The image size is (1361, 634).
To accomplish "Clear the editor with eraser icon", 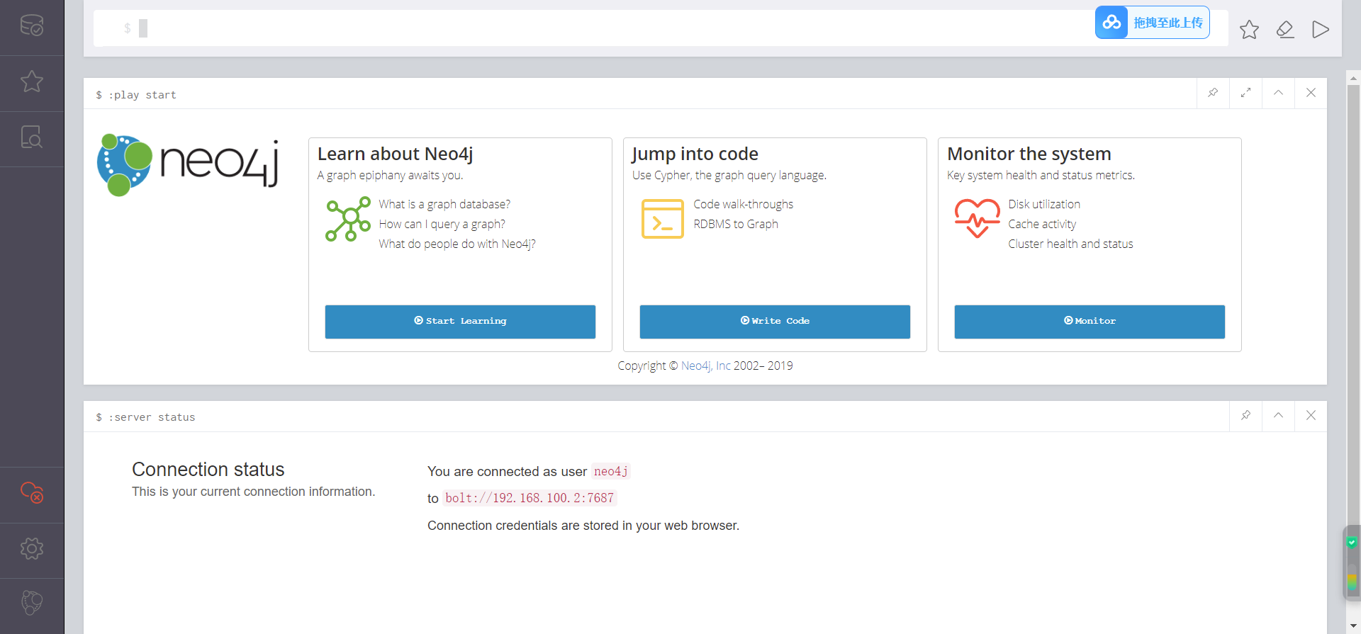I will tap(1285, 30).
